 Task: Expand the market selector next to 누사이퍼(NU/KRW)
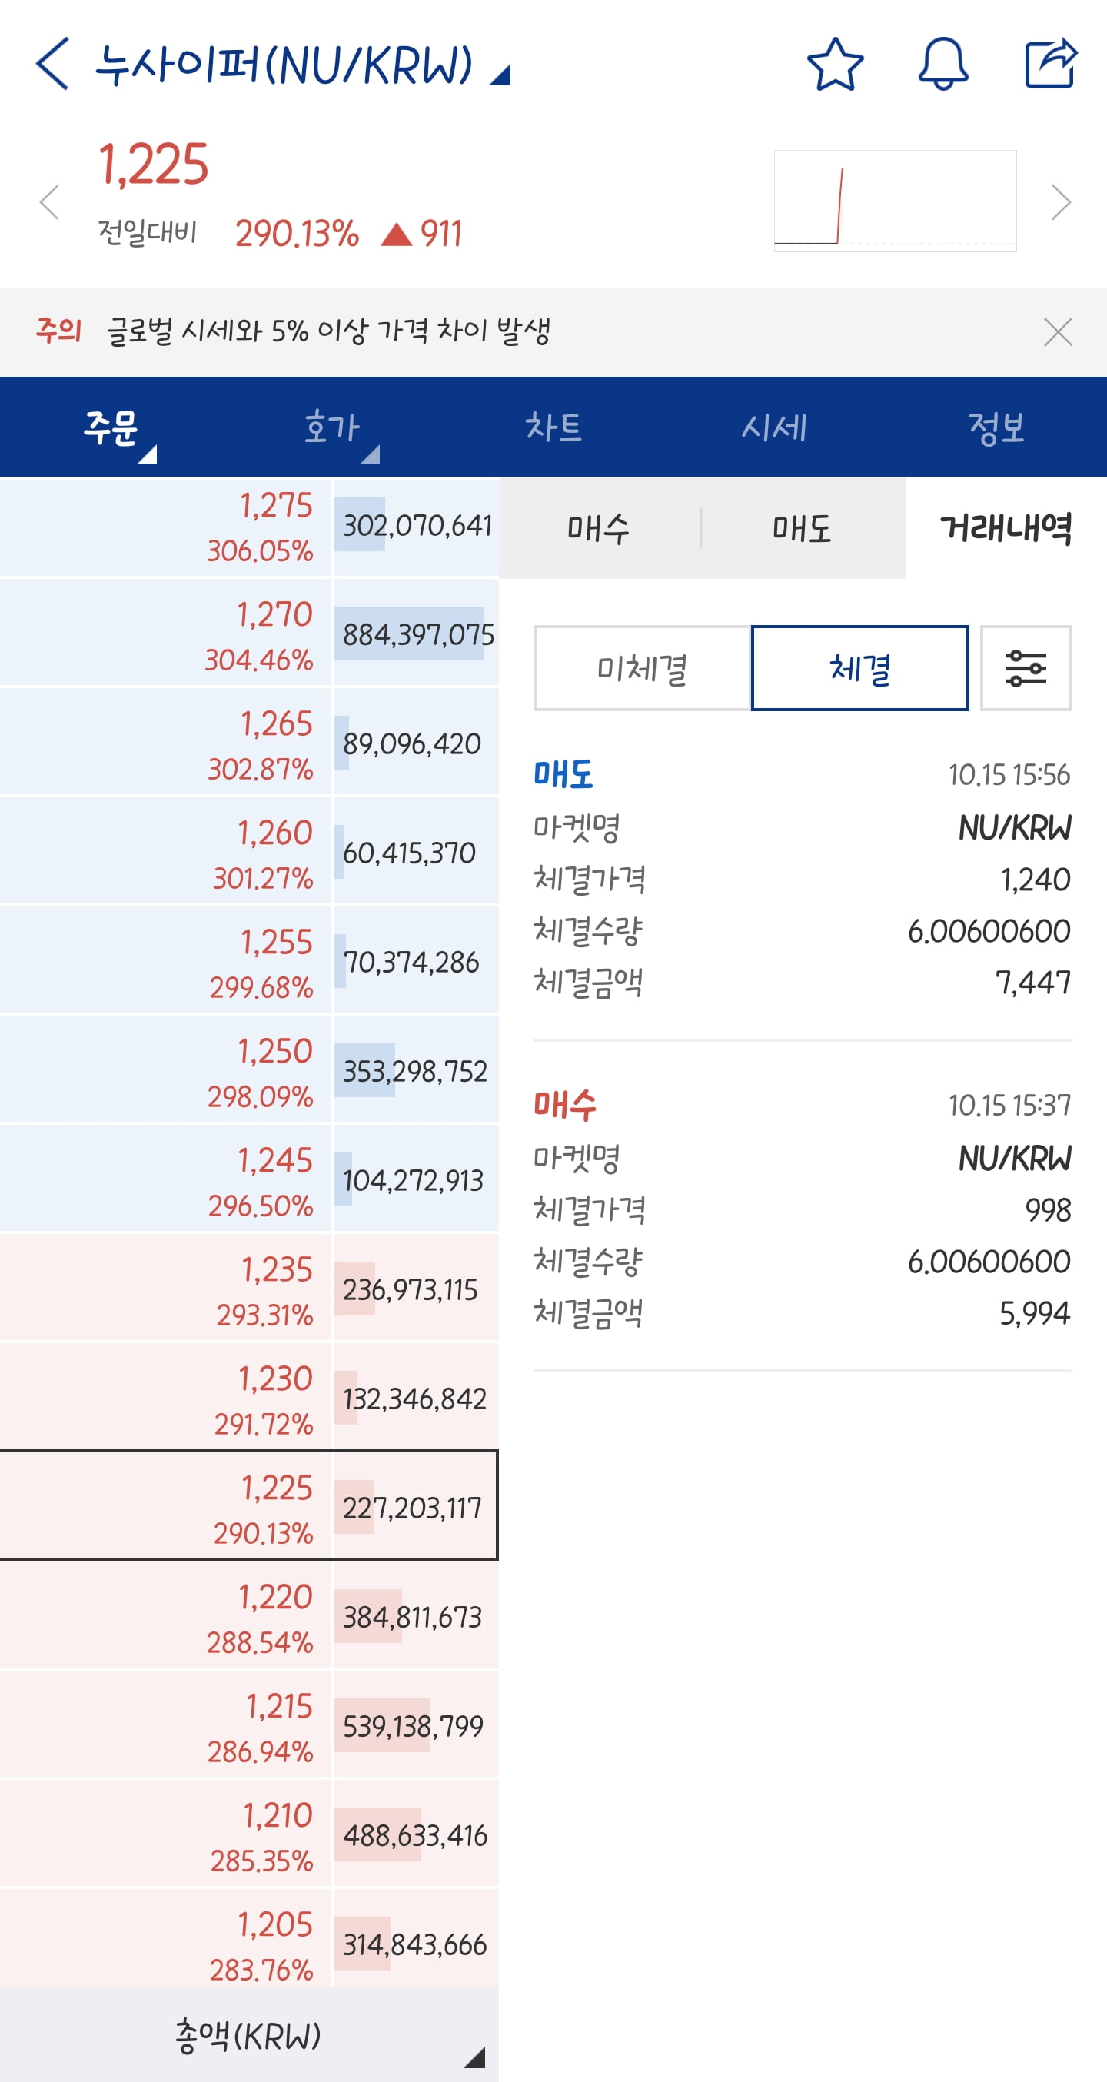click(501, 75)
